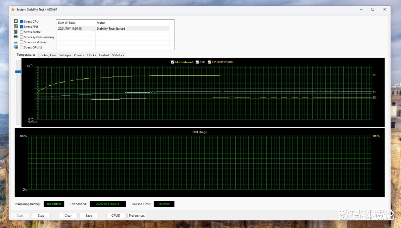Click the memory module icon beside Stress system memory
This screenshot has height=228, width=401.
[16, 37]
